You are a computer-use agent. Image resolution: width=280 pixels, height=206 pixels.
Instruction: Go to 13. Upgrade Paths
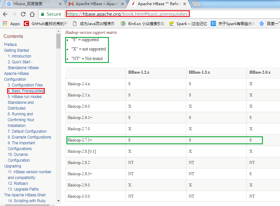click(23, 189)
